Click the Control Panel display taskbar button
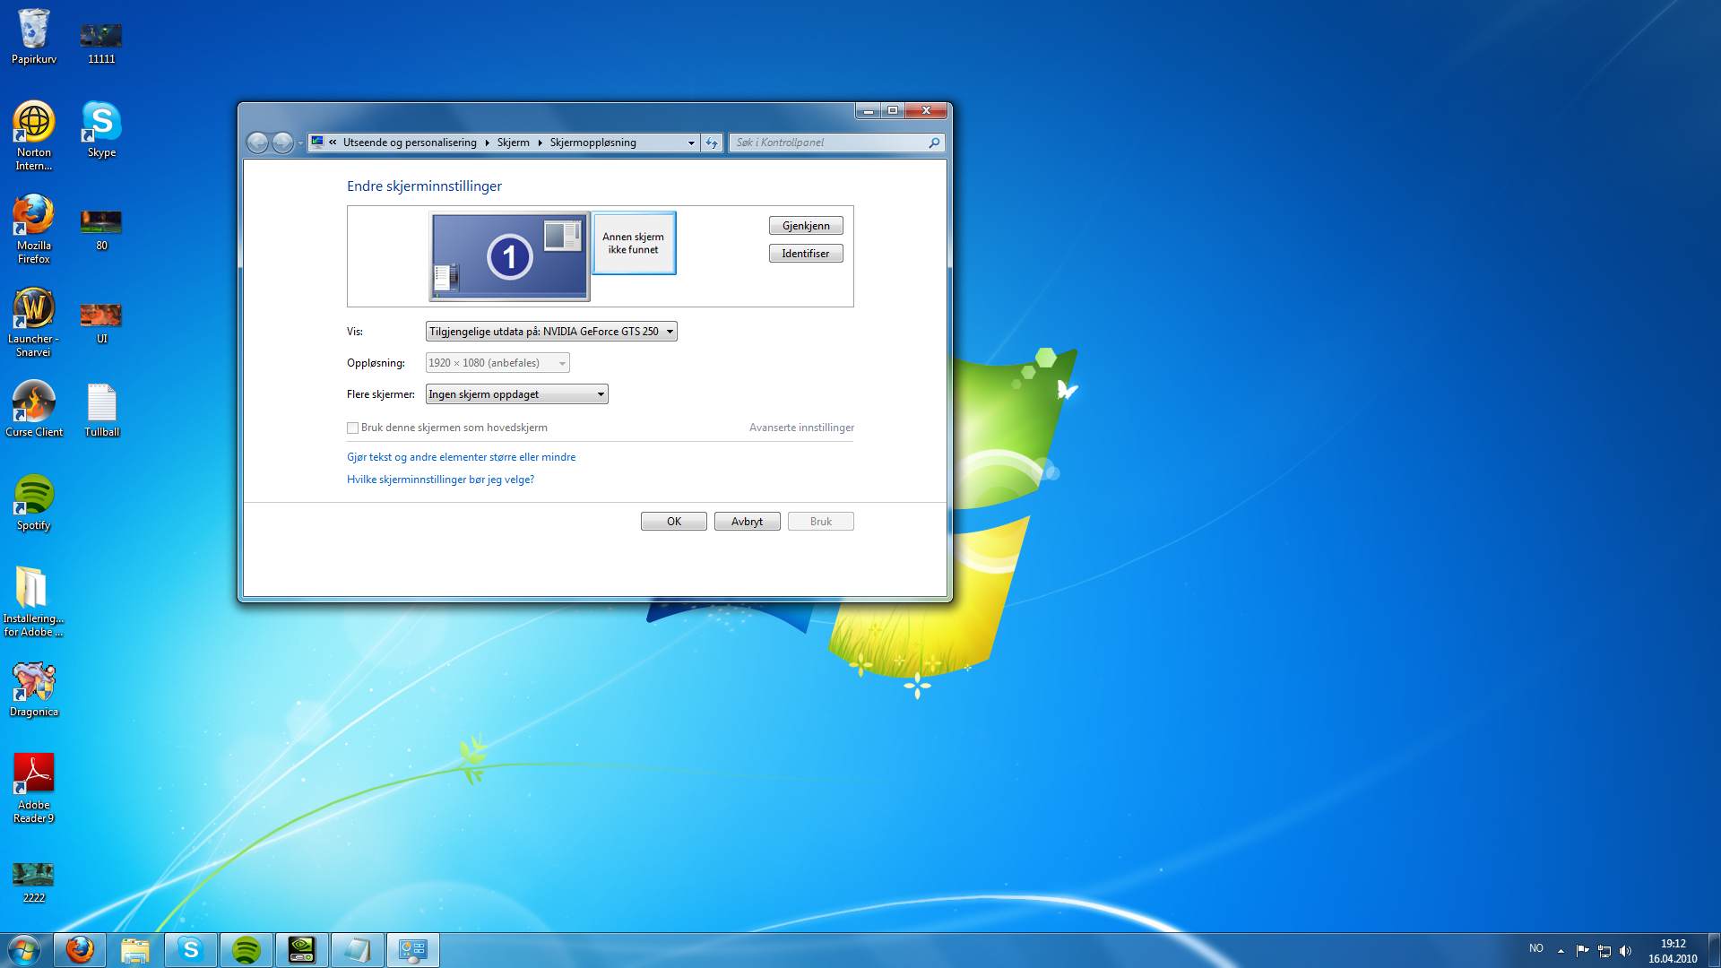 coord(413,950)
